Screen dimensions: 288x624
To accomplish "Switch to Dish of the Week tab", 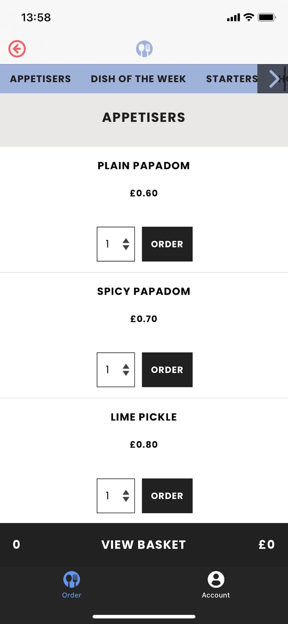I will click(138, 79).
